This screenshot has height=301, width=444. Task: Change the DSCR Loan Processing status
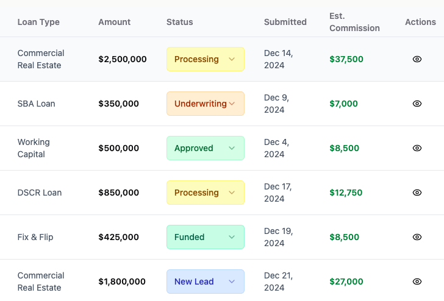click(x=206, y=193)
